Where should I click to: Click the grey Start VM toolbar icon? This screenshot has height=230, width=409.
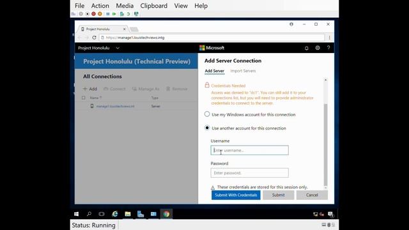click(x=81, y=14)
